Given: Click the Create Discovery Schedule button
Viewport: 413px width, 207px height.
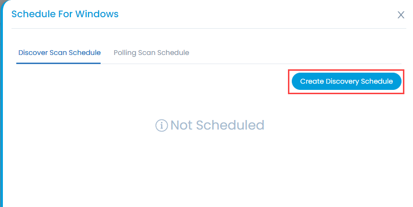Looking at the screenshot, I should [346, 81].
